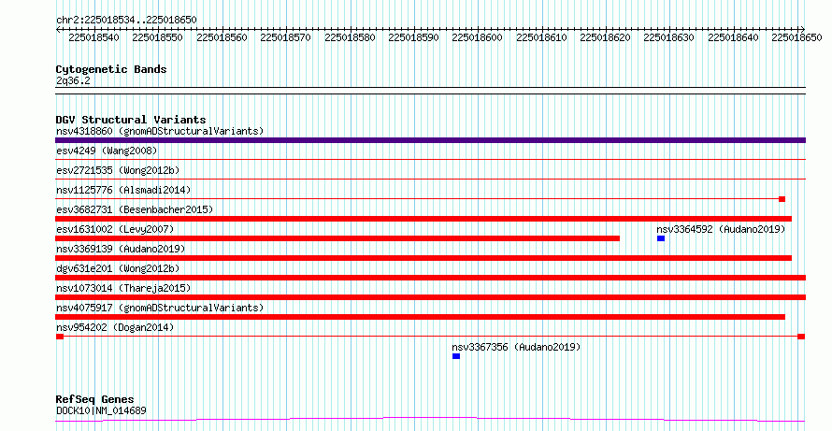Click the red bar under esv1631002

click(x=337, y=238)
